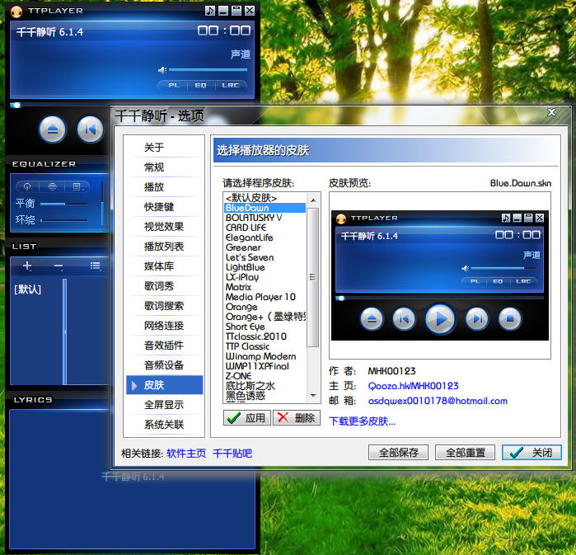
Task: Select Z-ONE skin in list
Action: click(265, 376)
